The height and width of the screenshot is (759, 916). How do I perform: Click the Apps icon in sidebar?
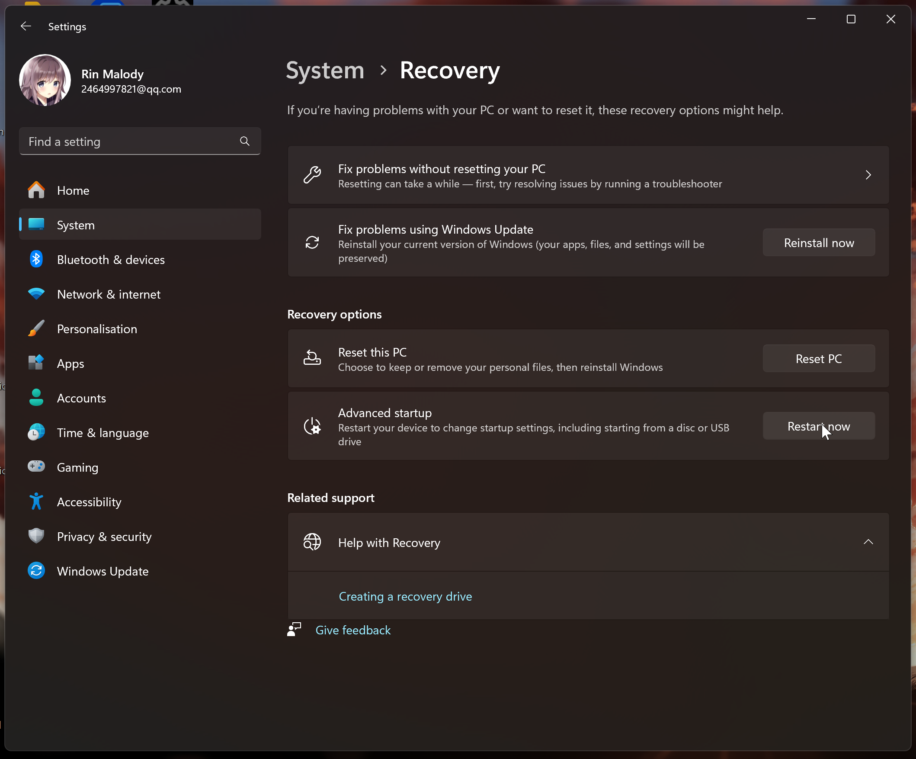(36, 363)
